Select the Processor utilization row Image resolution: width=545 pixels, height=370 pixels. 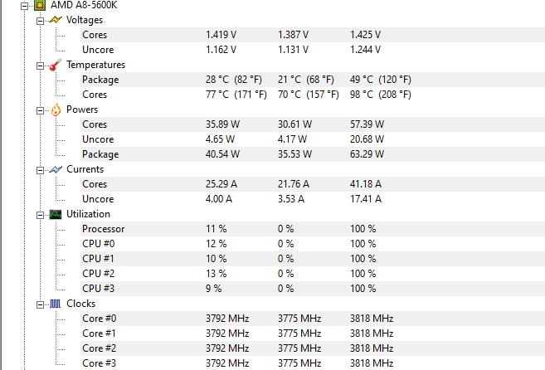313,229
